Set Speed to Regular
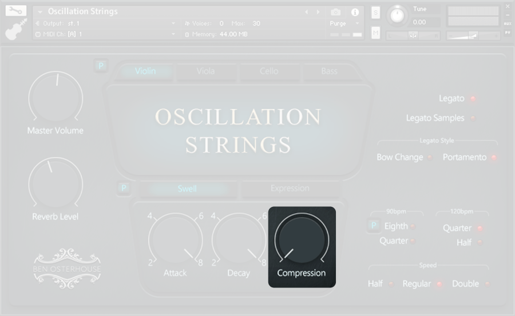515x316 pixels. [x=439, y=284]
